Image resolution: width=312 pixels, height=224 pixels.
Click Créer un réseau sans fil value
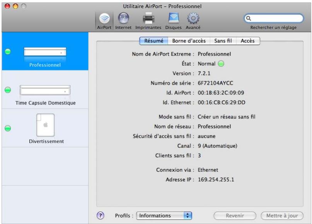tap(227, 117)
